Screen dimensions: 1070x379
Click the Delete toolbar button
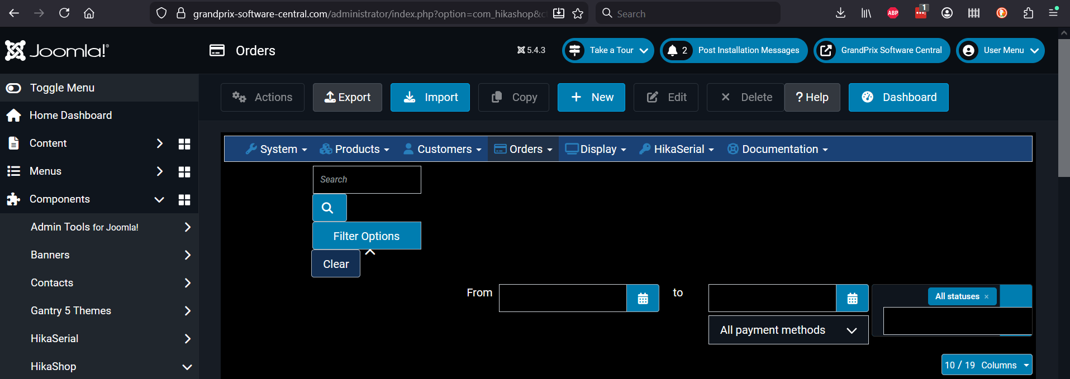[x=746, y=97]
